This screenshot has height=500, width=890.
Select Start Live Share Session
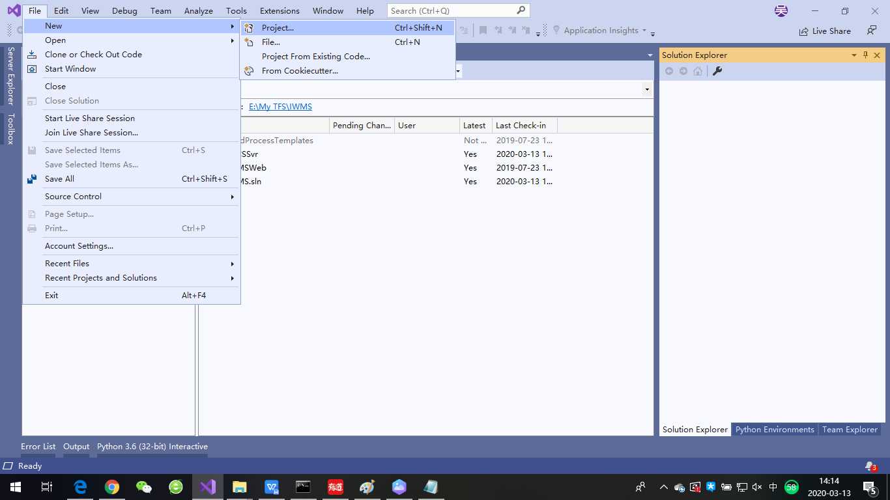click(132, 118)
